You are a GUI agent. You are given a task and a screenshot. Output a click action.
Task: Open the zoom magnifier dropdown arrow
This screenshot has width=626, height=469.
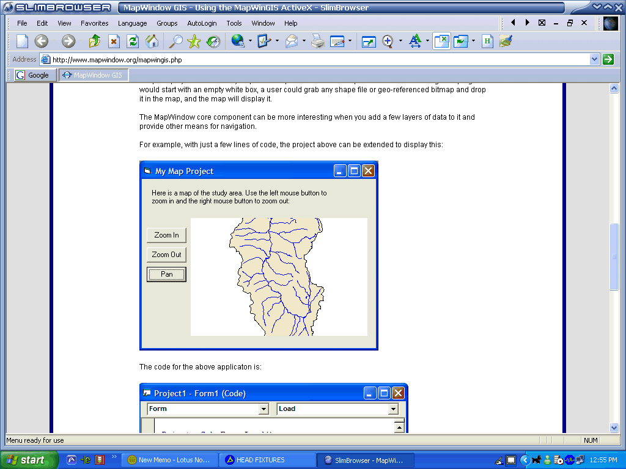[400, 42]
